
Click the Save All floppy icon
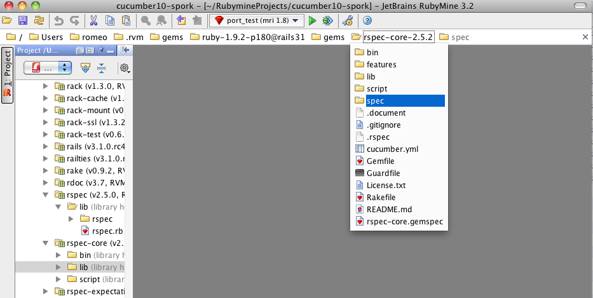(23, 20)
